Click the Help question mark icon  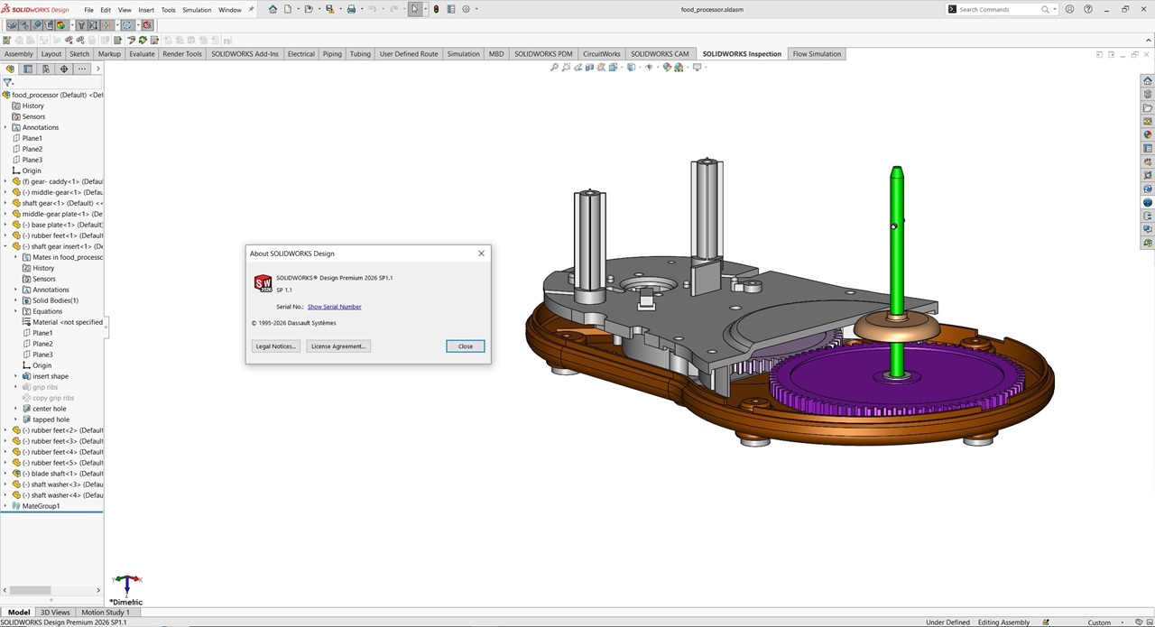coord(1086,9)
